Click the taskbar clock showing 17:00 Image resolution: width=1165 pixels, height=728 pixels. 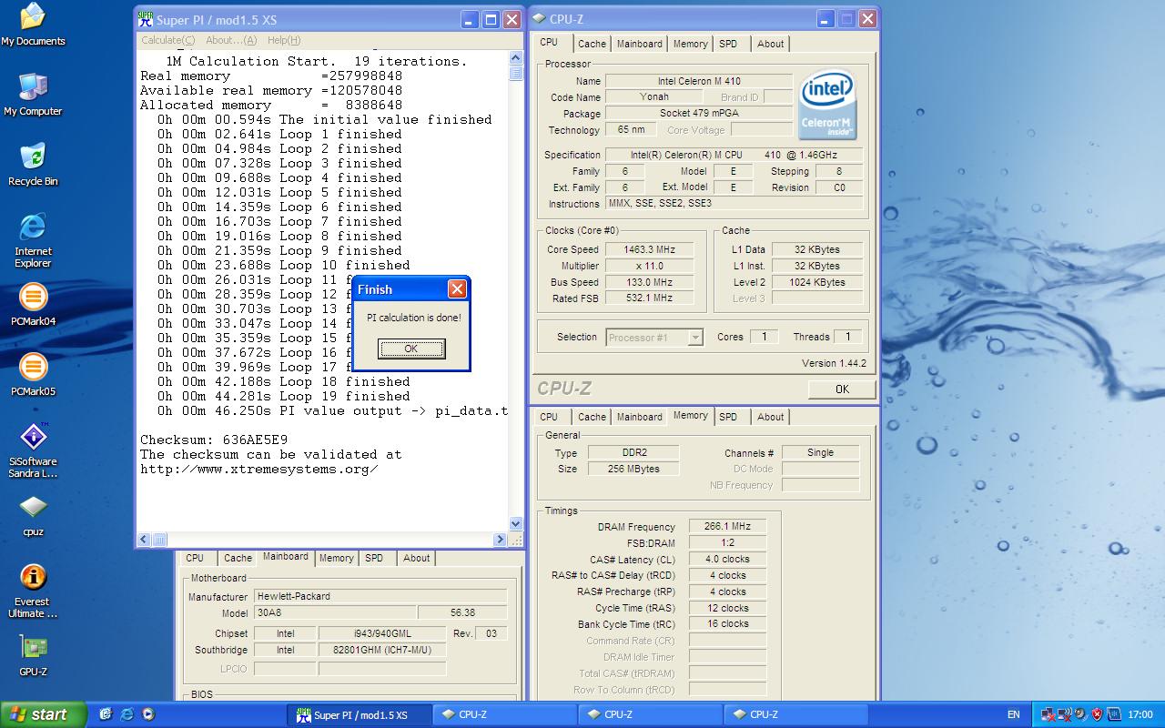click(x=1140, y=714)
